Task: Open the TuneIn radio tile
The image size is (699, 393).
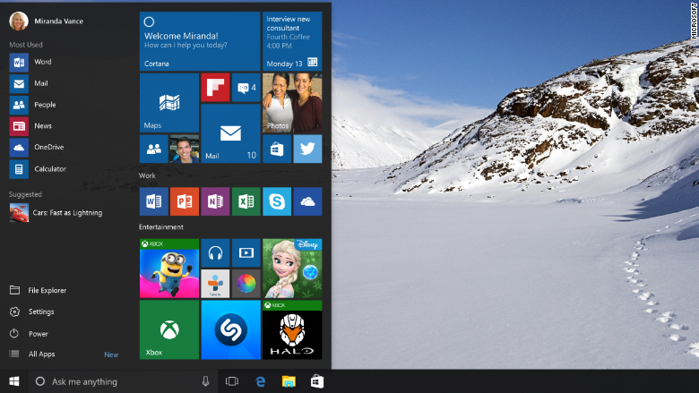Action: click(215, 284)
